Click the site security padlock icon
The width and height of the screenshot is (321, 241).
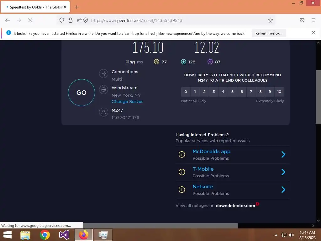pyautogui.click(x=71, y=20)
